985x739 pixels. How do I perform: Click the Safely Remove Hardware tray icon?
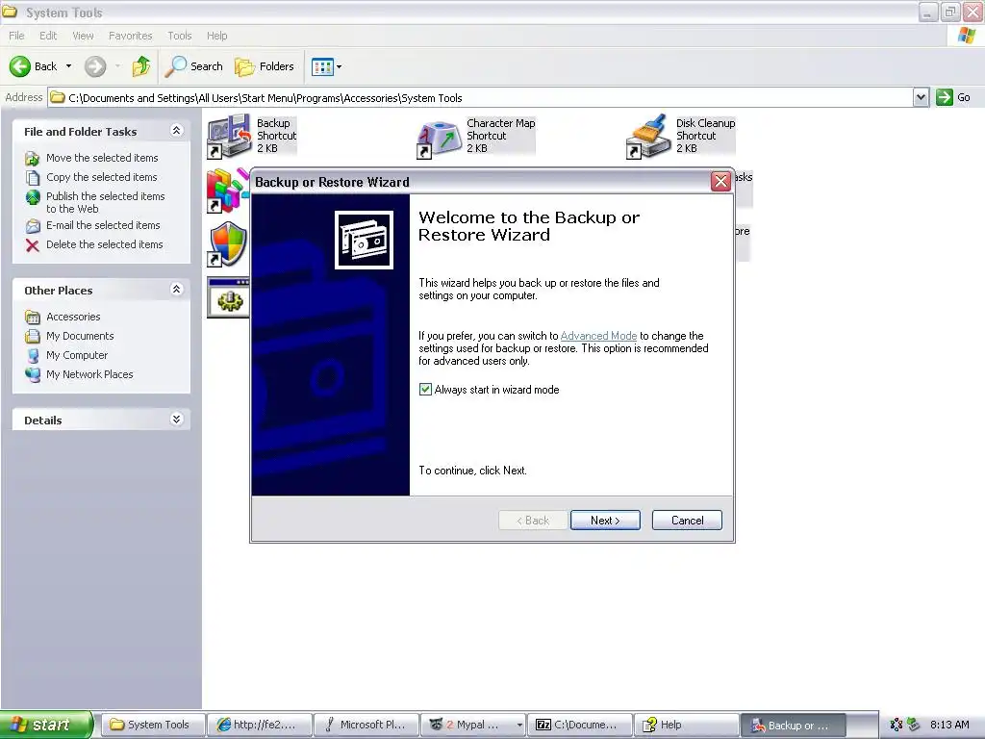point(914,726)
